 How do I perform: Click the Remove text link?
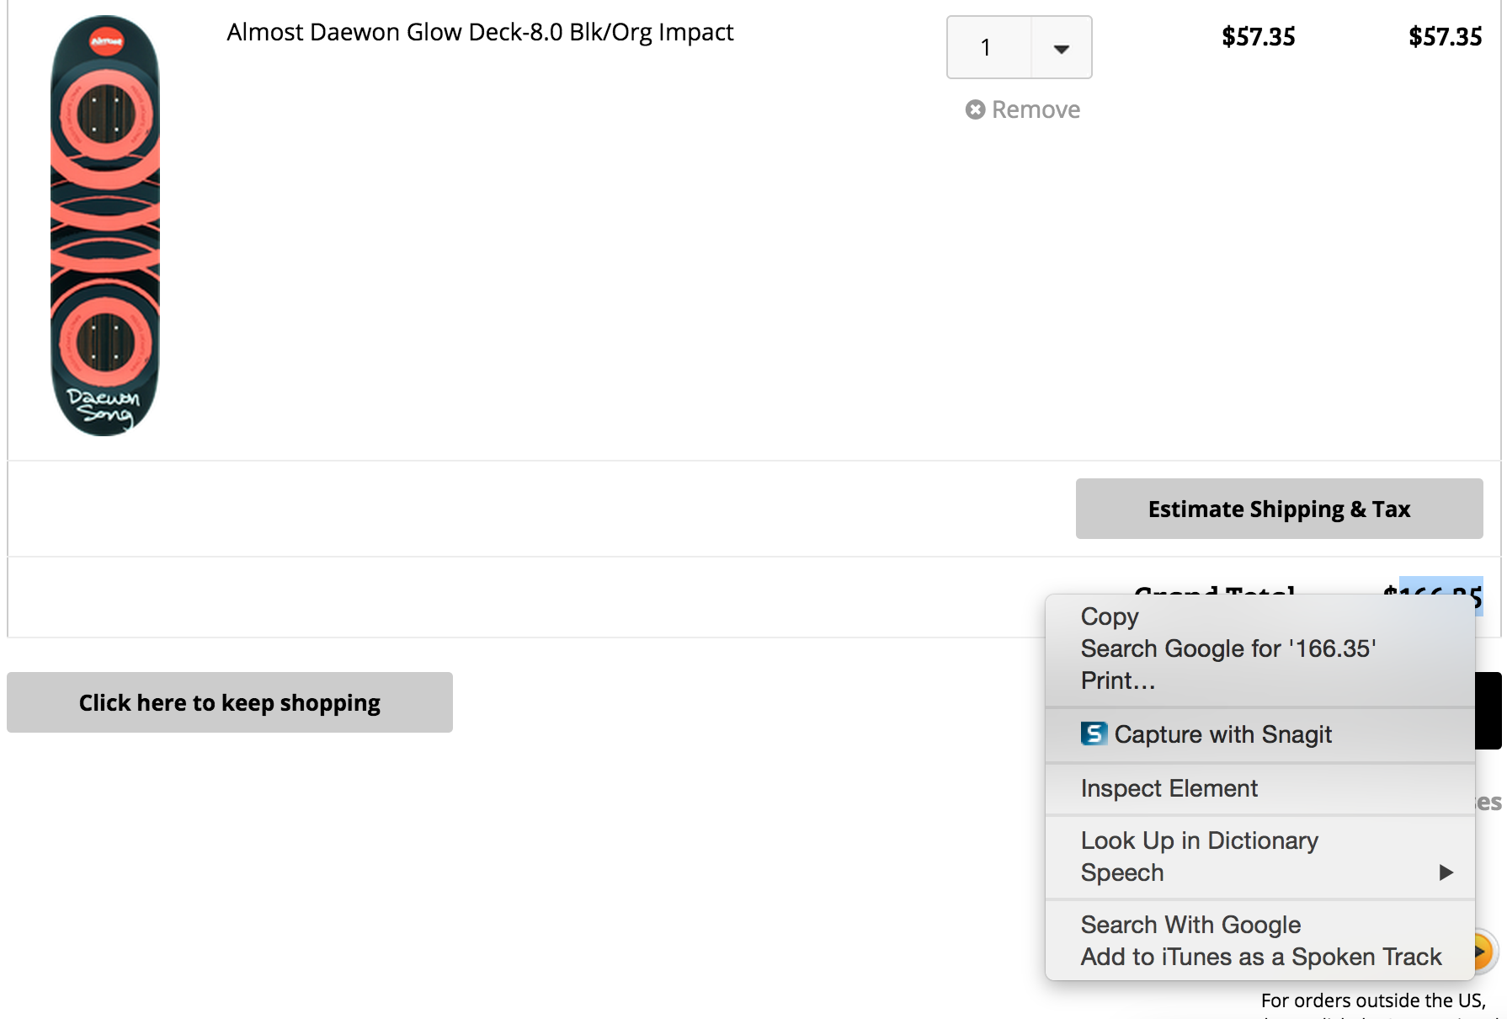click(1036, 109)
